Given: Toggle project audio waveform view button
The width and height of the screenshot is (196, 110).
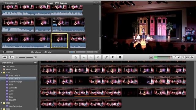Looking at the screenshot, I should point(72,52).
